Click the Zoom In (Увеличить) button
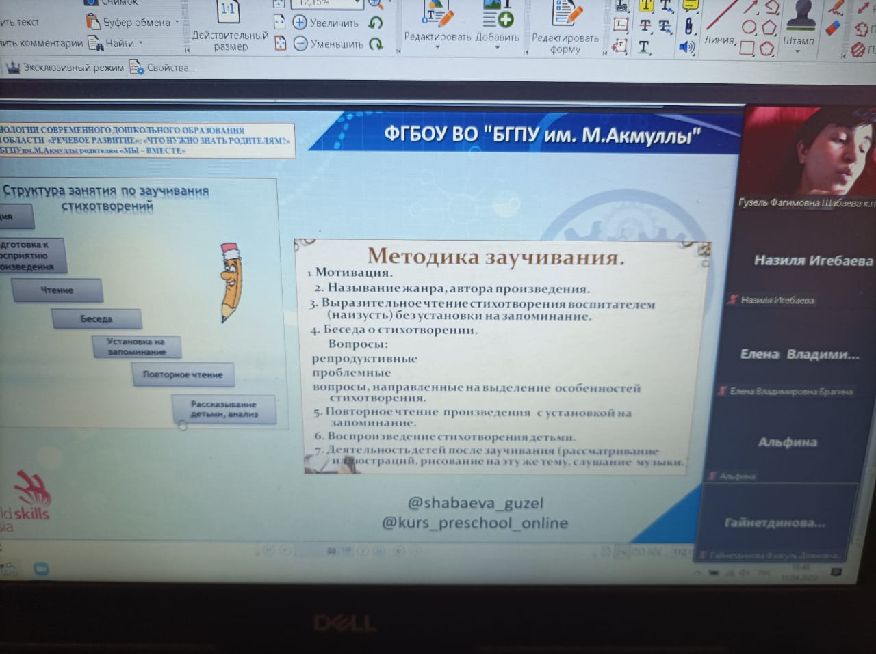 [326, 23]
